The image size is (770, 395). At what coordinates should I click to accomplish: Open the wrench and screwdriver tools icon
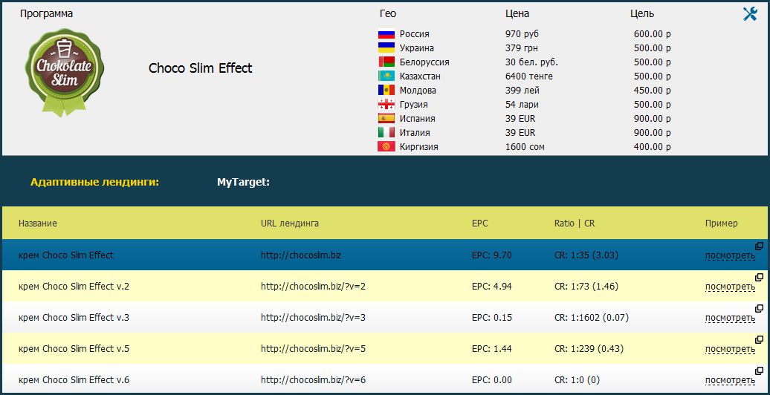750,14
